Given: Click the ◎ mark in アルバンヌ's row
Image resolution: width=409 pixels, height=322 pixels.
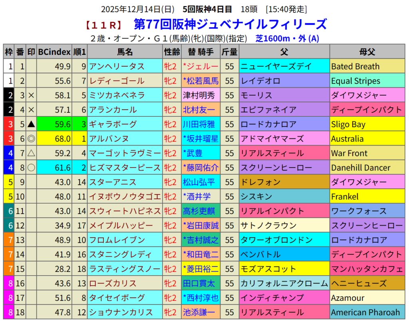Looking at the screenshot, I should pos(31,139).
